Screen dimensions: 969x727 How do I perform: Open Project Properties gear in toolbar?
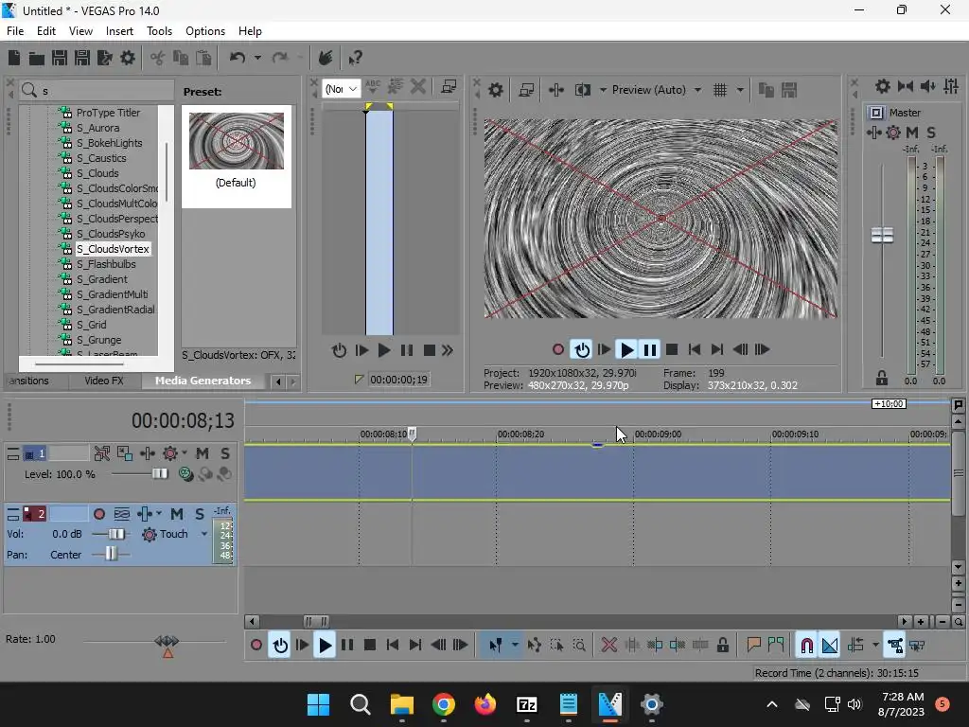[128, 58]
